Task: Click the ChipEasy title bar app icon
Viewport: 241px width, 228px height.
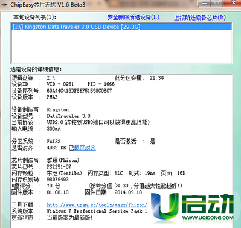Action: coord(4,4)
